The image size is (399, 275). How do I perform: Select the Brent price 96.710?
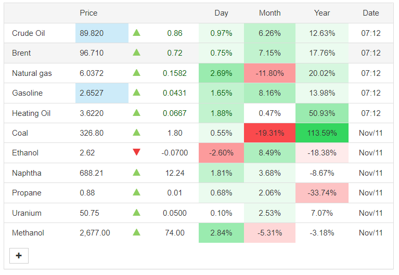coord(92,53)
